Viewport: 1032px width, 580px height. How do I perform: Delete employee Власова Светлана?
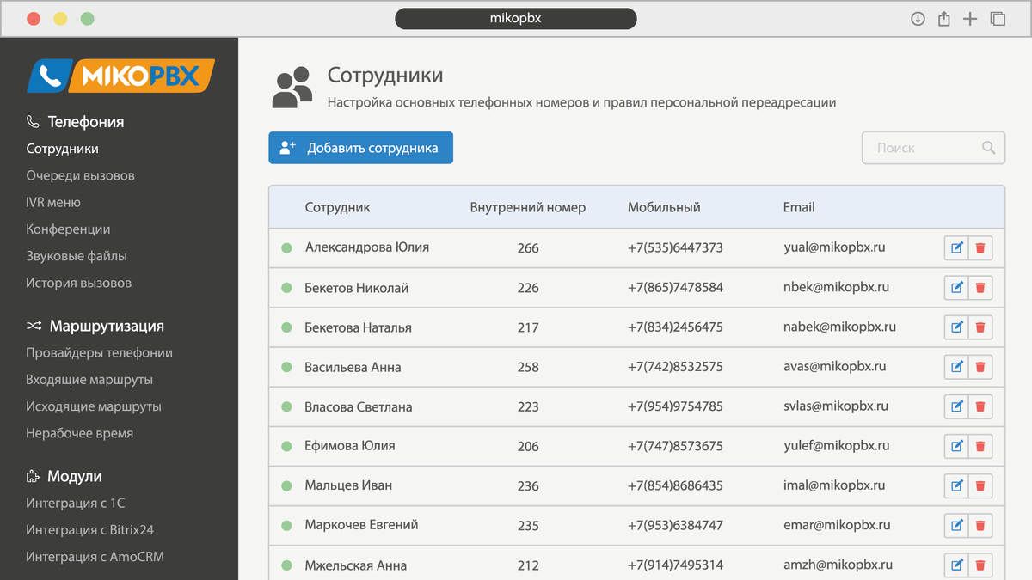pyautogui.click(x=980, y=406)
